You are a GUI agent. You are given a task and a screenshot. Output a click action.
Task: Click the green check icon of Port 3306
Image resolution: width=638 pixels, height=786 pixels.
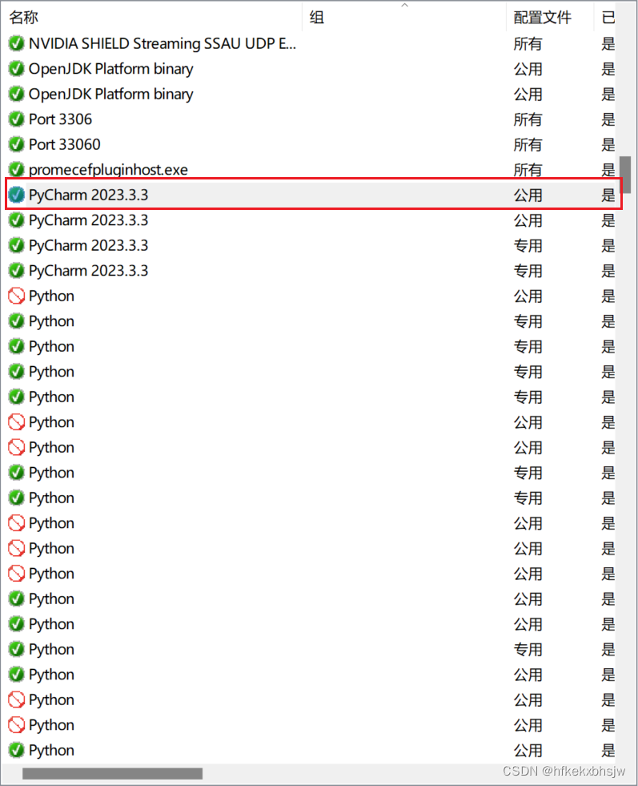click(x=17, y=119)
